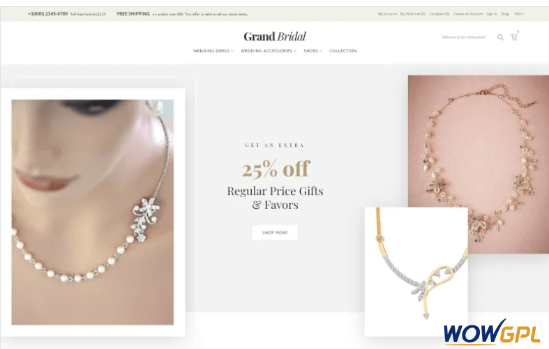Image resolution: width=549 pixels, height=349 pixels.
Task: Click Create an Account link
Action: click(468, 14)
